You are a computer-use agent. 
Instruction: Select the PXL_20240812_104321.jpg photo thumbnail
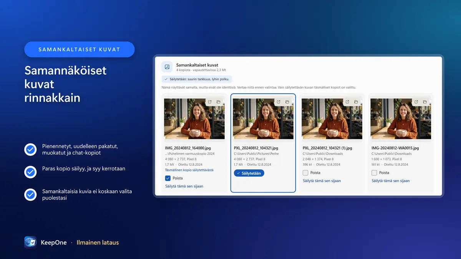coord(263,119)
